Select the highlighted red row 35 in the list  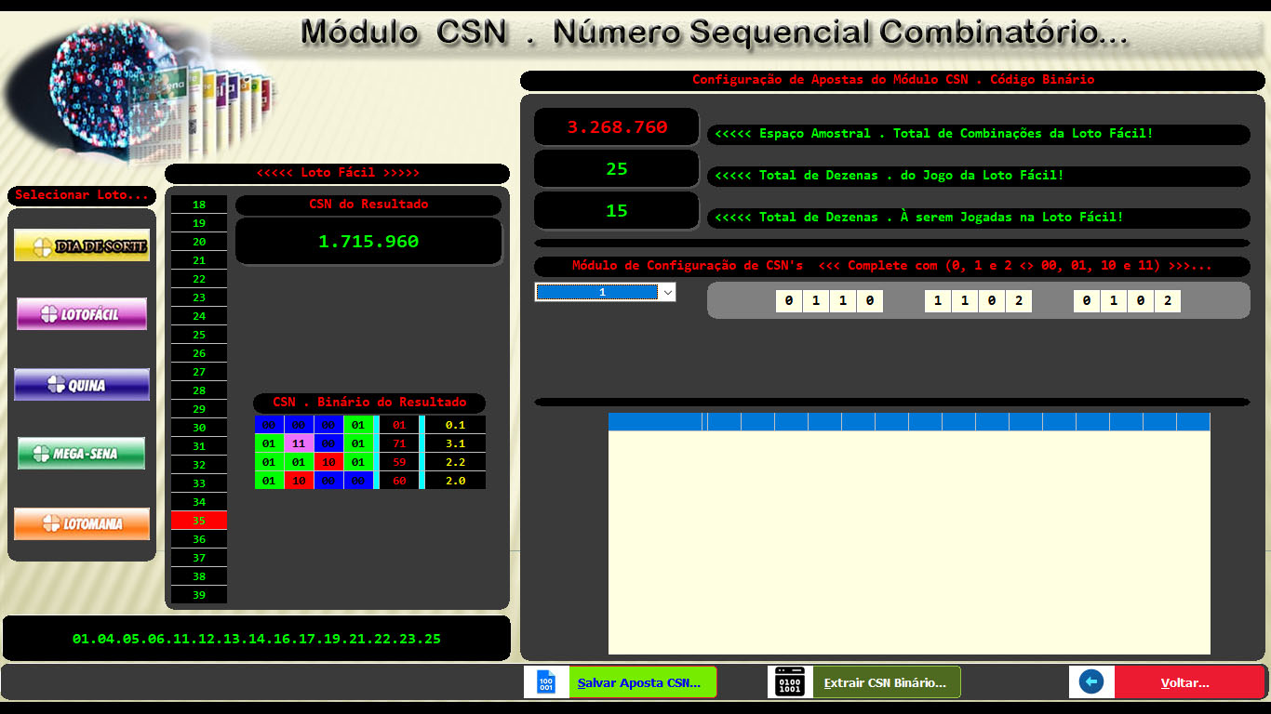pos(199,521)
